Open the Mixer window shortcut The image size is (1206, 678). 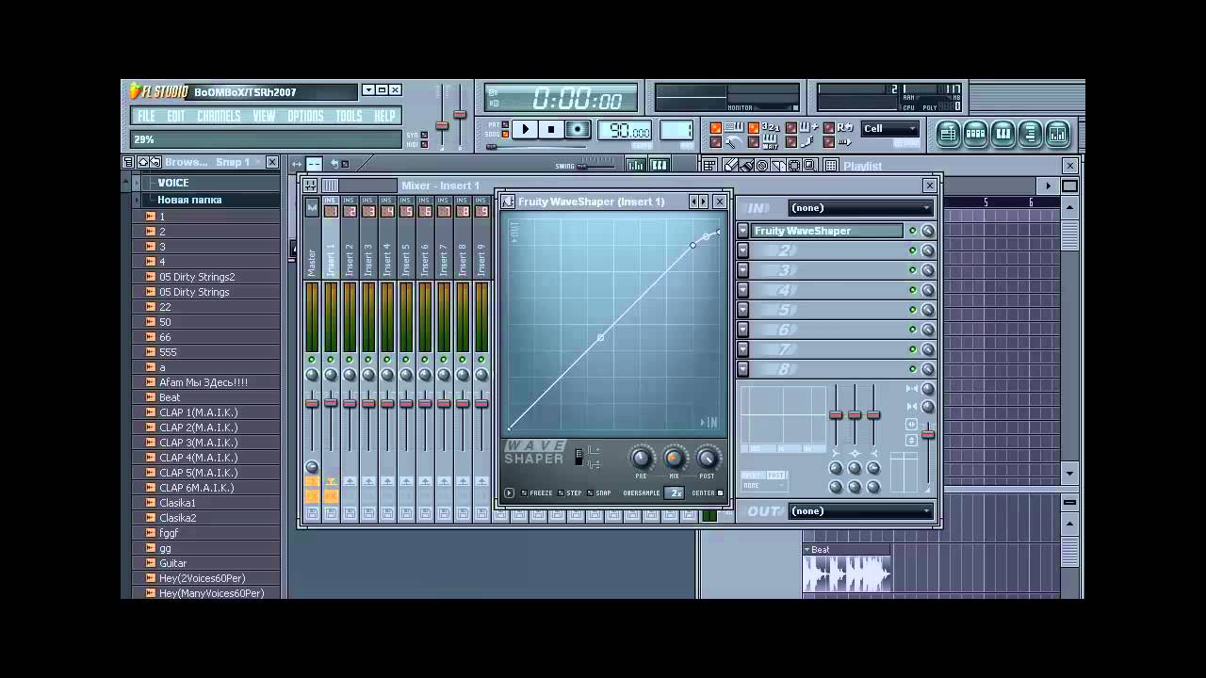pyautogui.click(x=1057, y=134)
